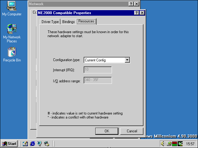Click the I/O address range label
198x148 pixels.
point(67,81)
